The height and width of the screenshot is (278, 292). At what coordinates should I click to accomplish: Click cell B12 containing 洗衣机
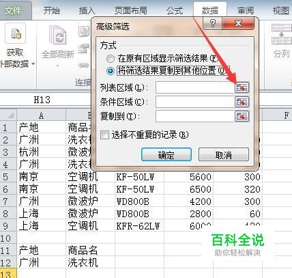[90, 263]
